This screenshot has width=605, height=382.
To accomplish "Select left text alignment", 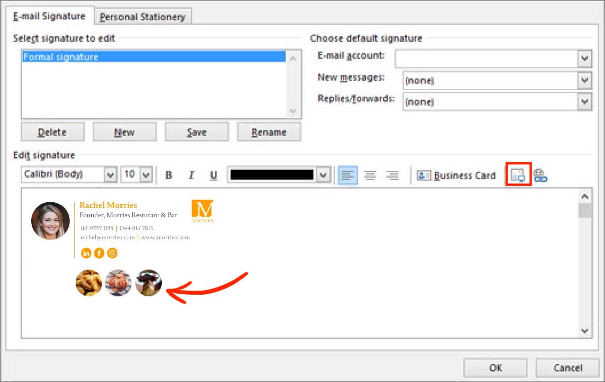I will pos(348,175).
